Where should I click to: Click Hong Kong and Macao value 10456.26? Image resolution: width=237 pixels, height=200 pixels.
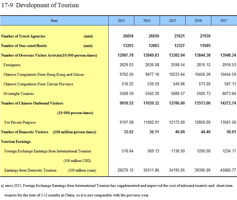tap(203, 75)
